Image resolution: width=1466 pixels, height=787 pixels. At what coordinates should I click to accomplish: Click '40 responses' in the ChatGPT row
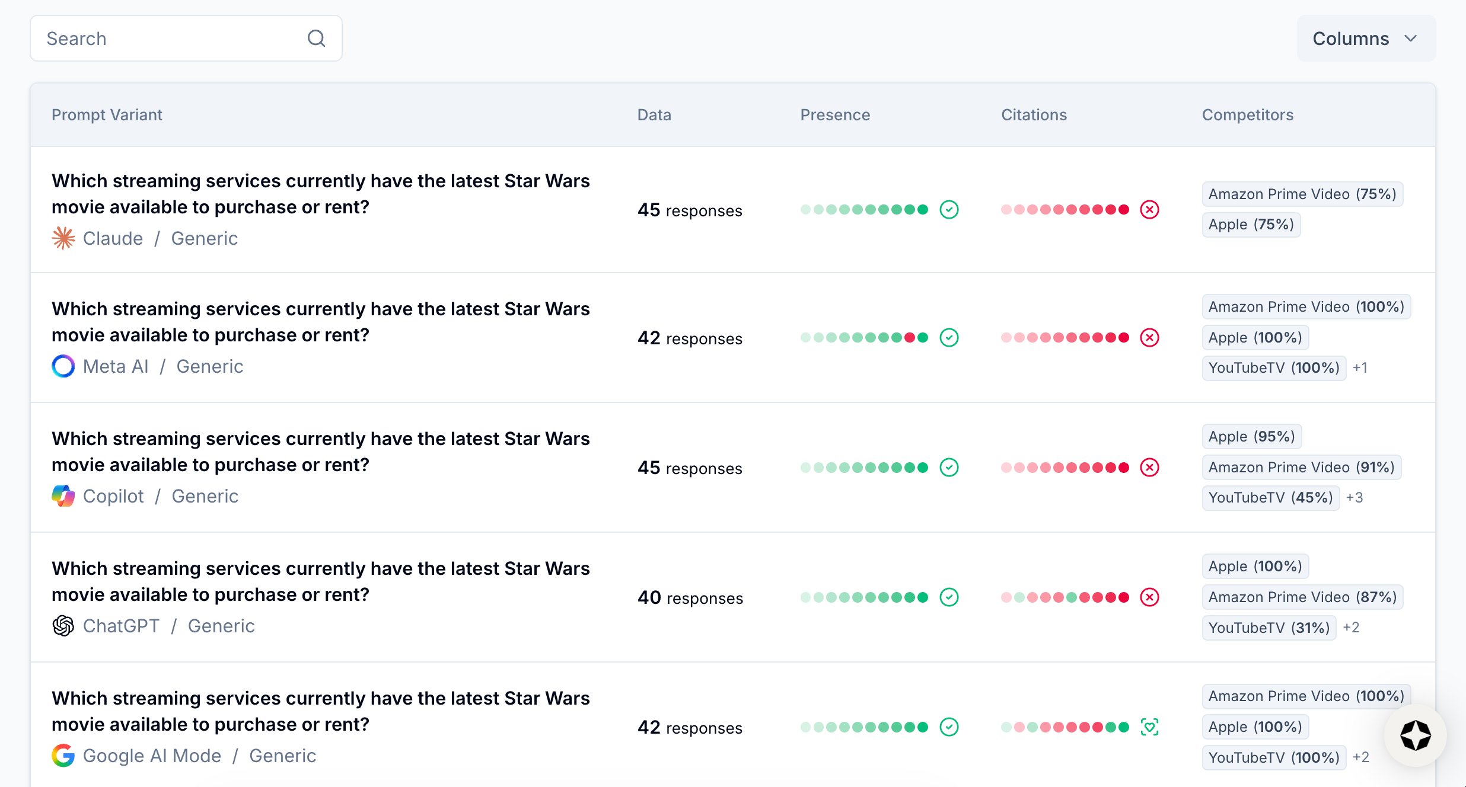pos(690,598)
